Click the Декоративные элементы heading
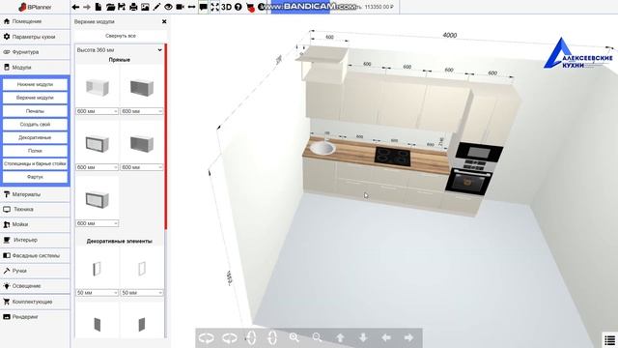The image size is (618, 348). (120, 241)
